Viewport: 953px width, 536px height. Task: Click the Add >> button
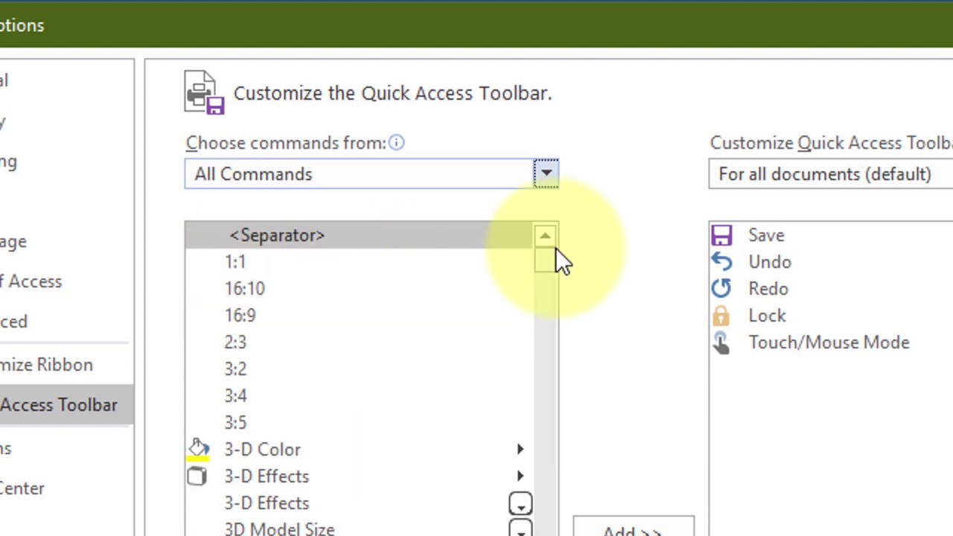(x=633, y=529)
